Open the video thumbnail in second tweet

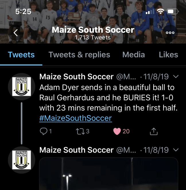[x=108, y=174]
